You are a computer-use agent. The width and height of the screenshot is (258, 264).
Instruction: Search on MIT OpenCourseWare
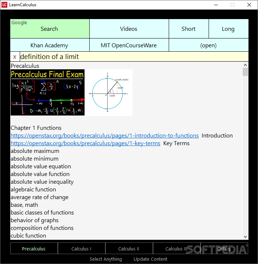coord(129,45)
